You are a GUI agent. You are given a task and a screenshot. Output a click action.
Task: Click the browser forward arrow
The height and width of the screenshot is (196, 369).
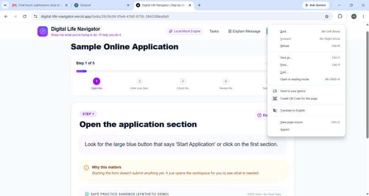point(15,16)
